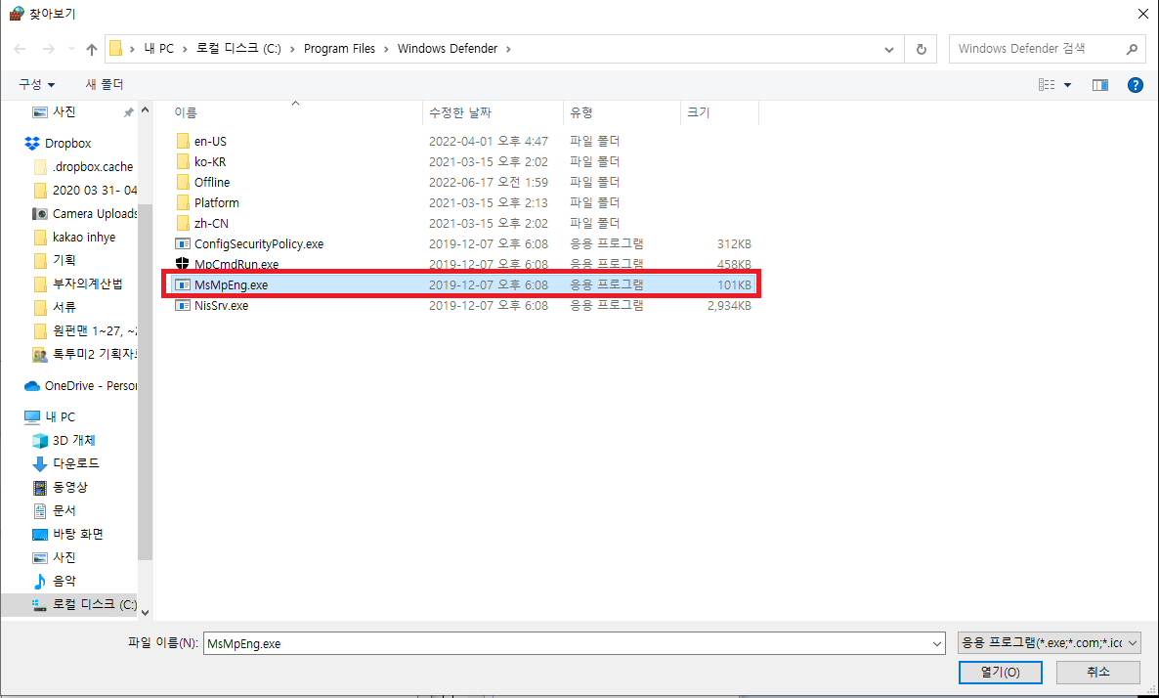This screenshot has height=698, width=1159.
Task: Select the NisSrv.exe application icon
Action: click(184, 305)
